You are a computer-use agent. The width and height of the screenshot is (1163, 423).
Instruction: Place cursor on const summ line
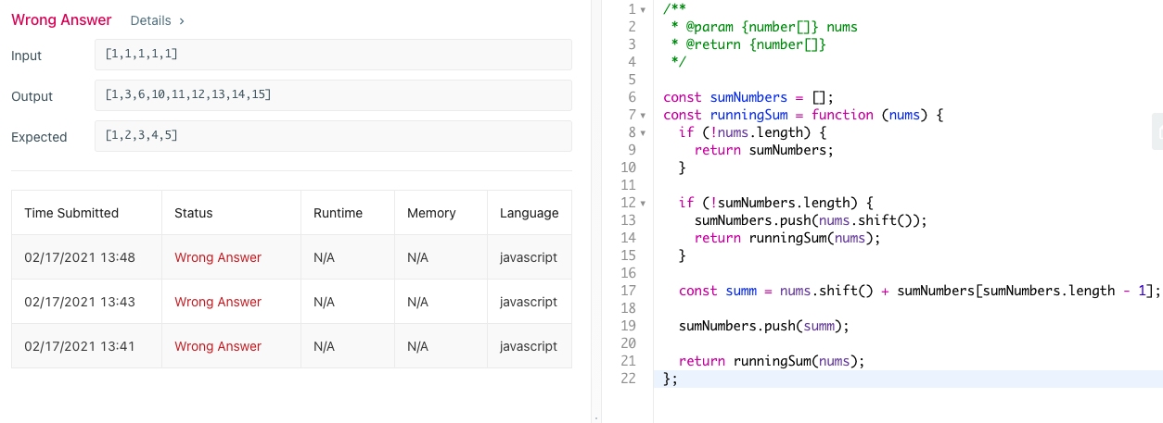tap(919, 291)
